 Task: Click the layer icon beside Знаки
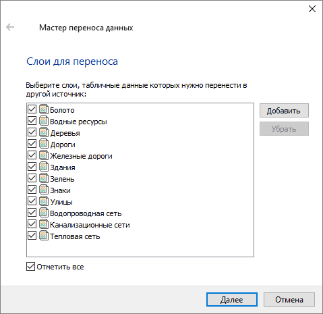(44, 190)
